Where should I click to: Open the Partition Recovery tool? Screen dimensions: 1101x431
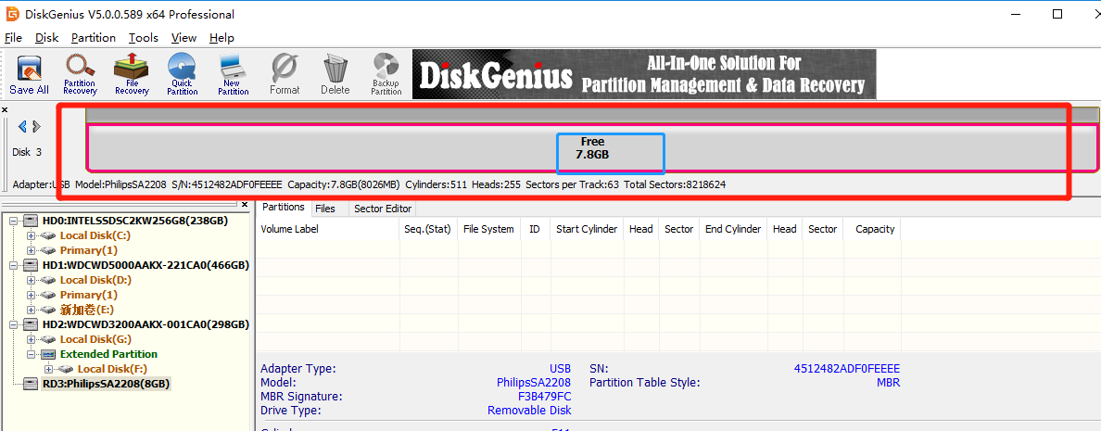(80, 75)
